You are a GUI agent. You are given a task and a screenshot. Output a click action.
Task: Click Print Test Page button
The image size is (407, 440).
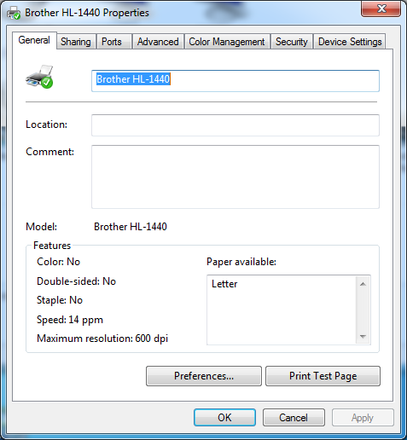pyautogui.click(x=323, y=376)
